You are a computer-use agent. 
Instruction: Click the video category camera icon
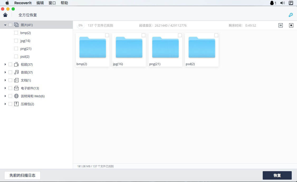16,64
